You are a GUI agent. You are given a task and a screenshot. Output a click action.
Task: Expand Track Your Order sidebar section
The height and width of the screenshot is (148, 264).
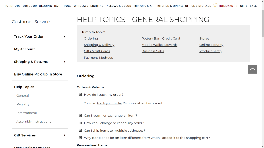click(x=64, y=36)
